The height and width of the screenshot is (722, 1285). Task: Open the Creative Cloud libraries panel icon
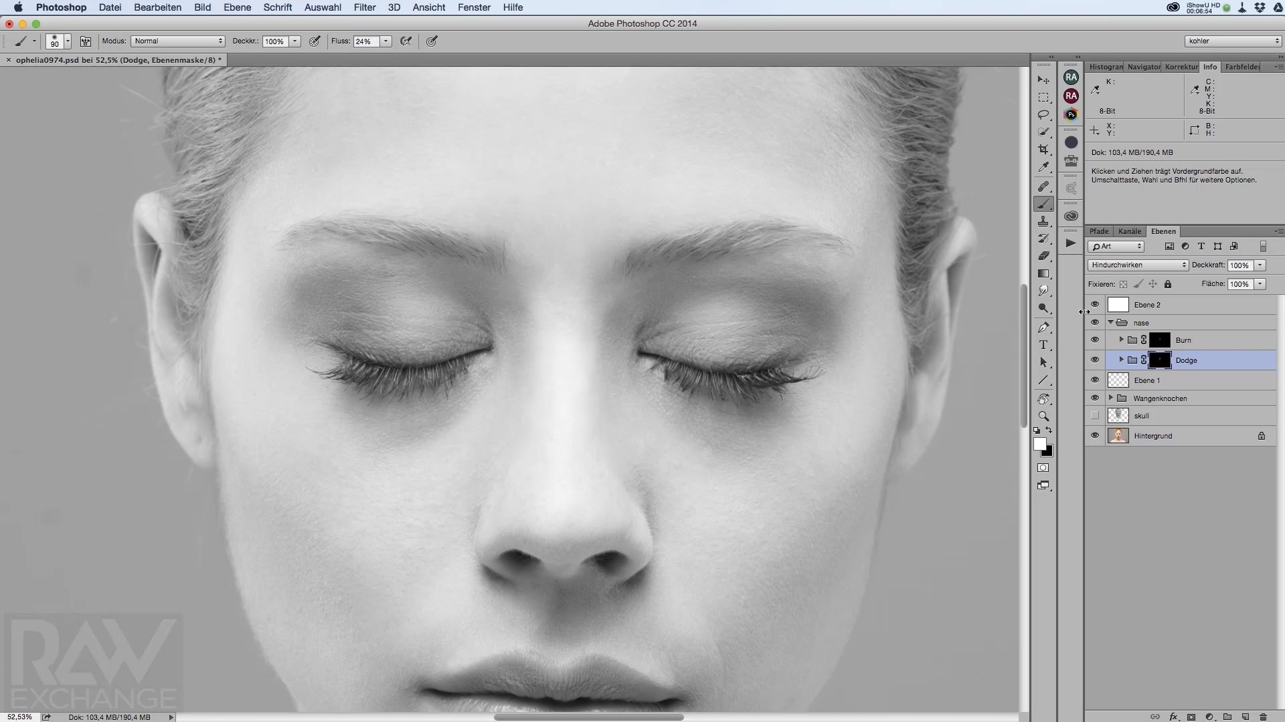pyautogui.click(x=1071, y=216)
